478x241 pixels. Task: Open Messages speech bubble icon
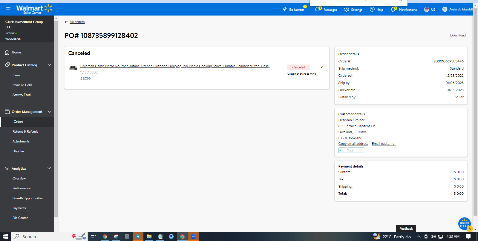click(318, 9)
